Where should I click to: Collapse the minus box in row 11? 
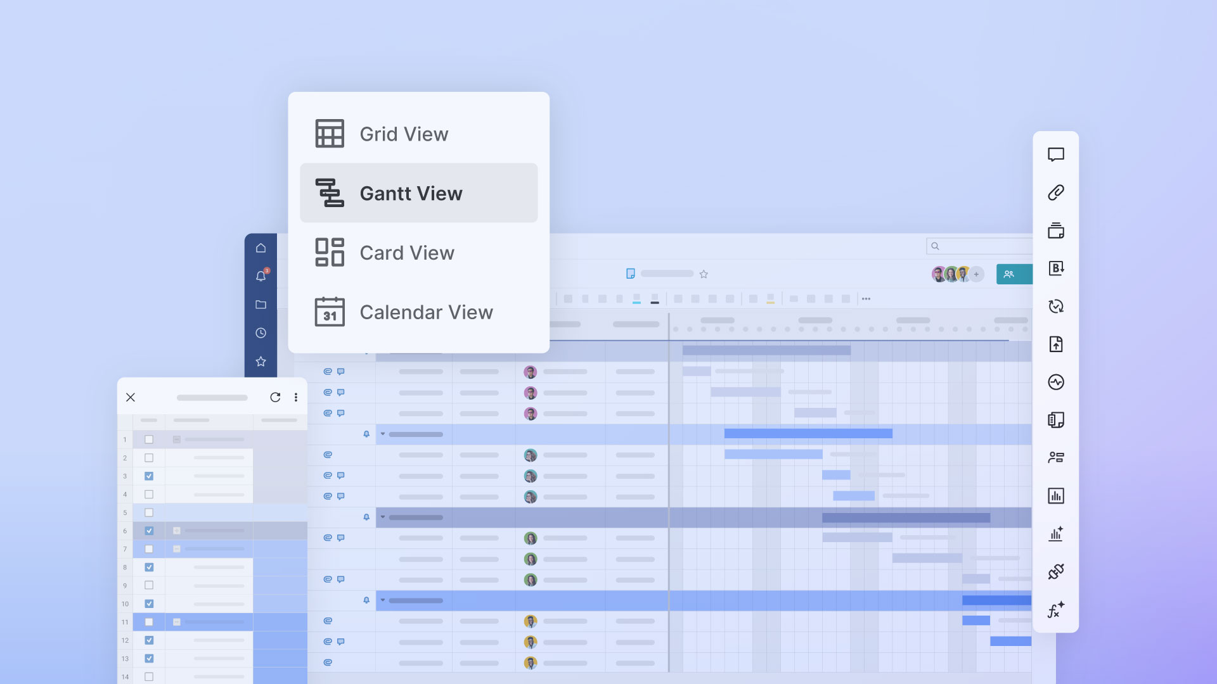pyautogui.click(x=177, y=622)
